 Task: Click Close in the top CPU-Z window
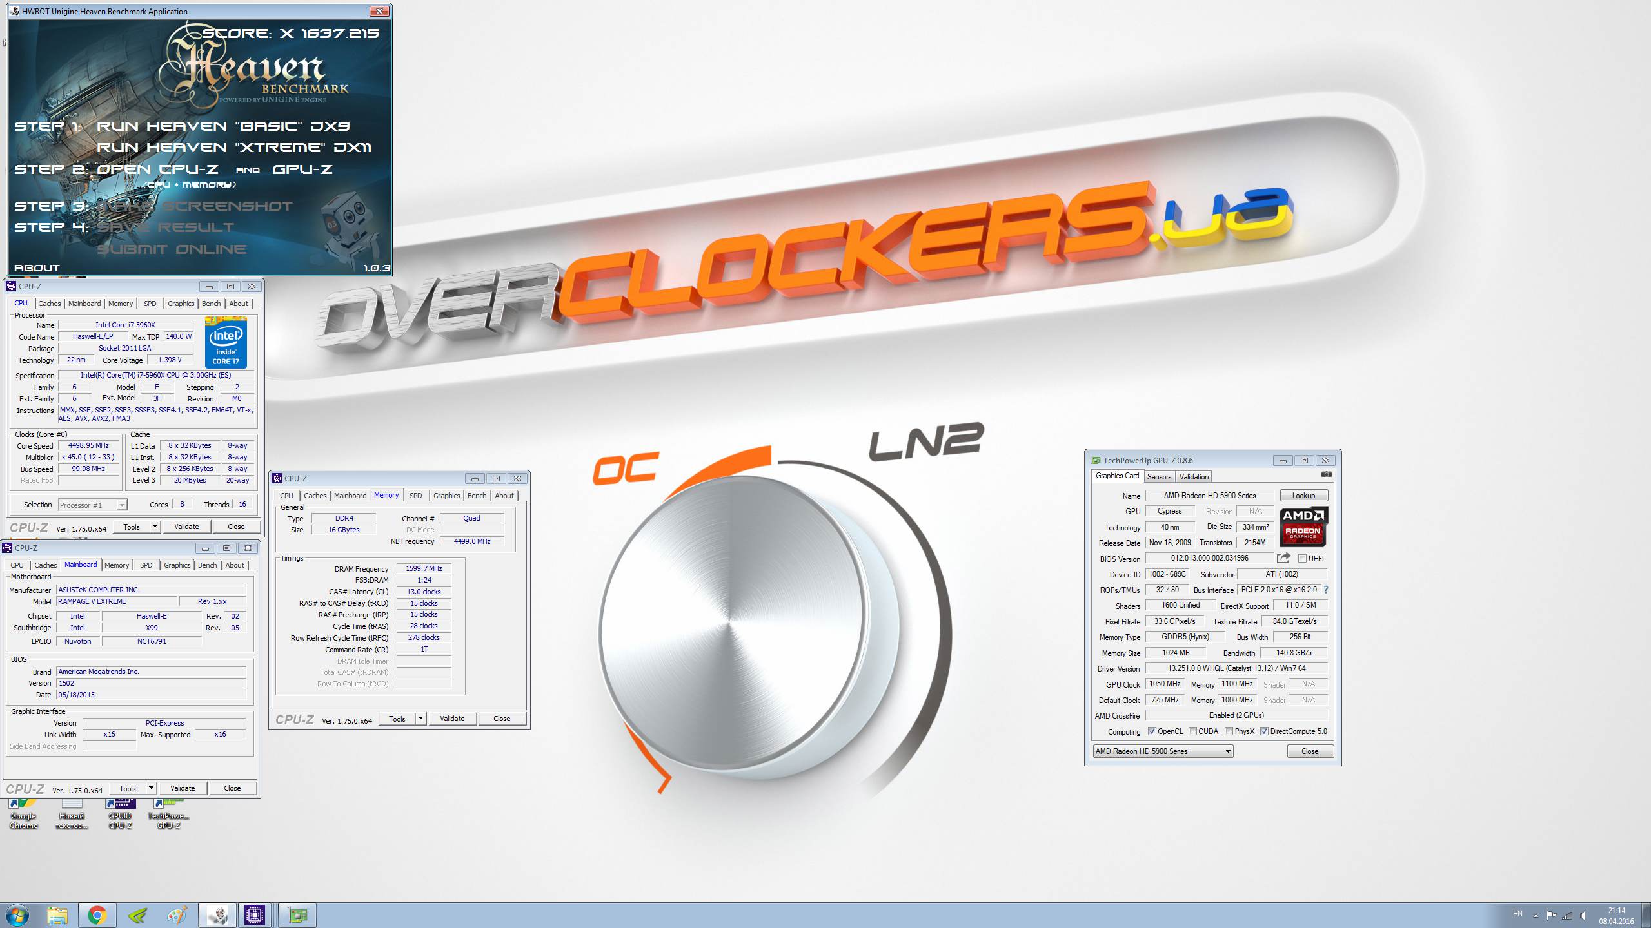236,527
